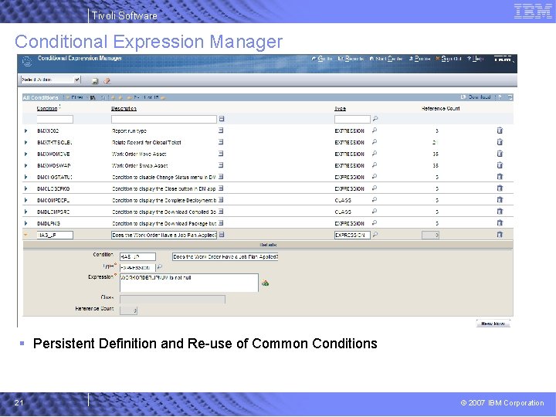Expand the Download Compiled condition row
This screenshot has width=556, height=417.
26,212
